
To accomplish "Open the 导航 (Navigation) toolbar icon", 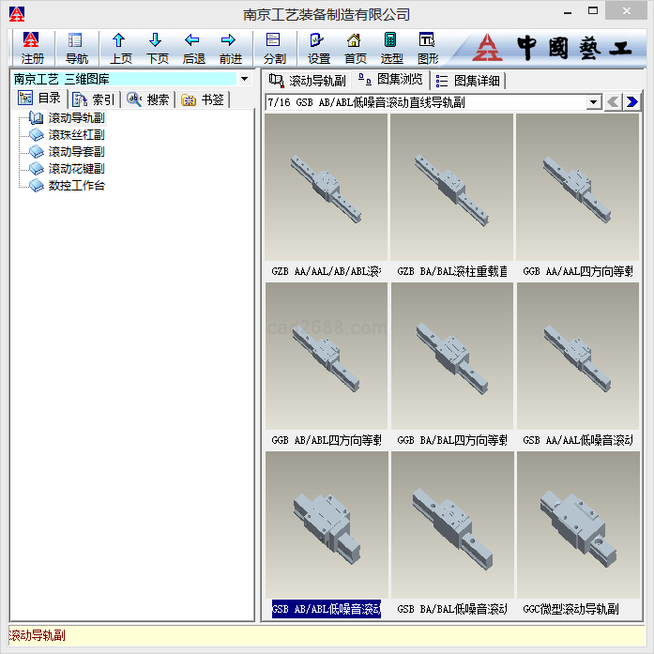I will pos(76,47).
